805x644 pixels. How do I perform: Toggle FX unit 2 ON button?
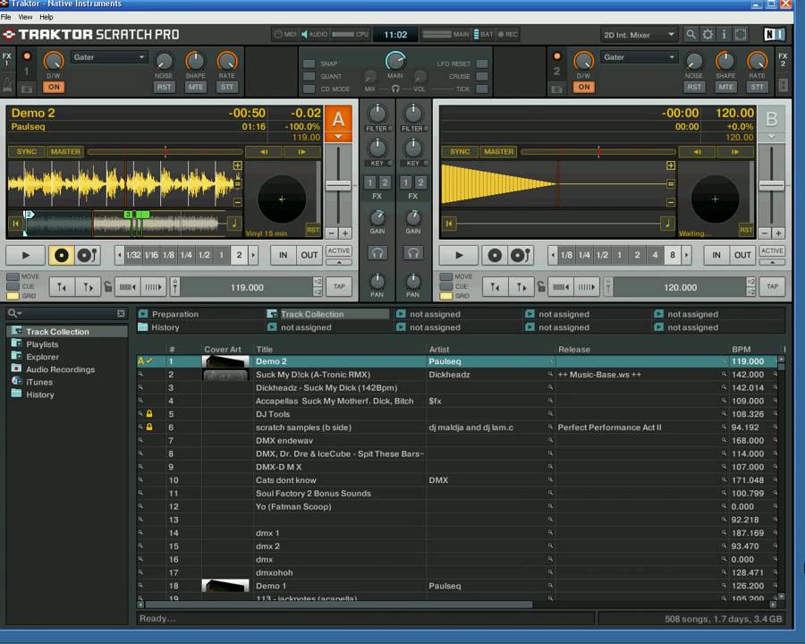tap(584, 87)
